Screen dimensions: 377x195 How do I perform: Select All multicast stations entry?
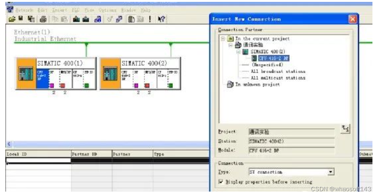click(x=278, y=78)
